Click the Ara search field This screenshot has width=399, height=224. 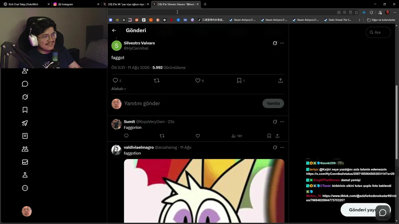[x=378, y=32]
